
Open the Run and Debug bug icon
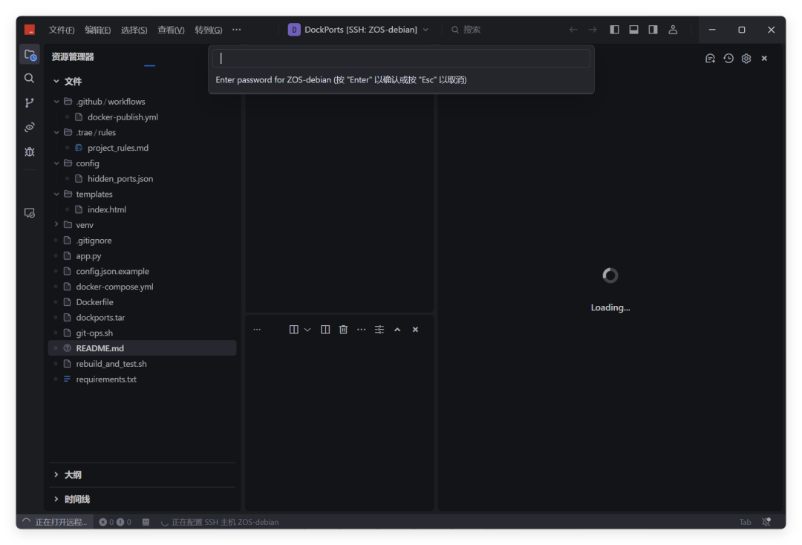pyautogui.click(x=29, y=151)
